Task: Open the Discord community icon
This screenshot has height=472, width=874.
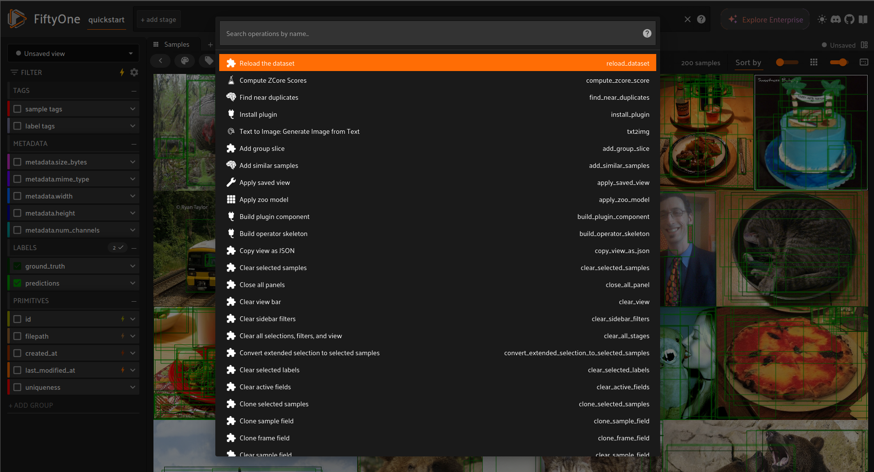Action: click(836, 19)
